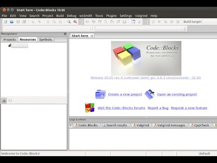Image resolution: width=217 pixels, height=163 pixels.
Task: Click the Save file toolbar icon
Action: click(x=18, y=22)
